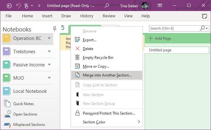Click the Quick Notes pages icon
The height and width of the screenshot is (130, 211).
point(7,104)
